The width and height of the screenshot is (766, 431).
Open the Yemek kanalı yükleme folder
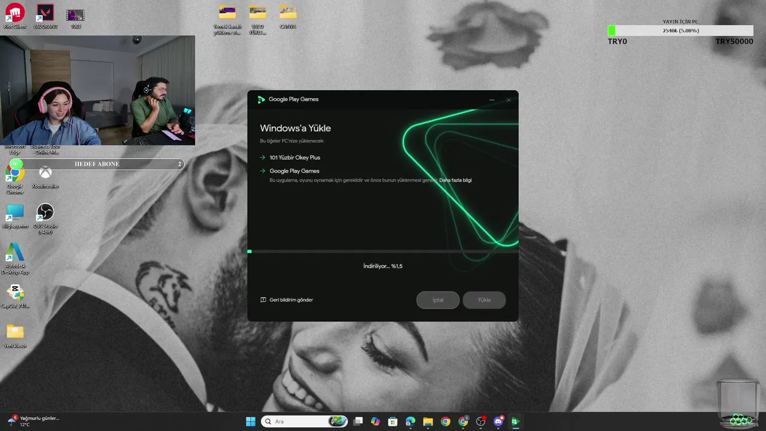coord(227,19)
